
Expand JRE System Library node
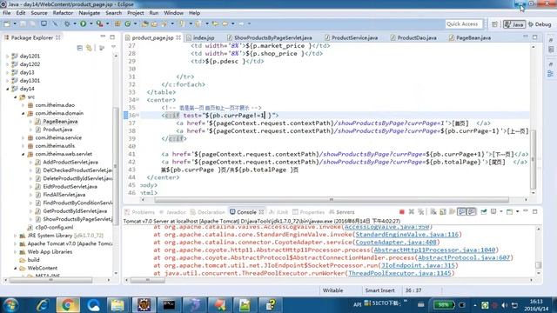[16, 236]
